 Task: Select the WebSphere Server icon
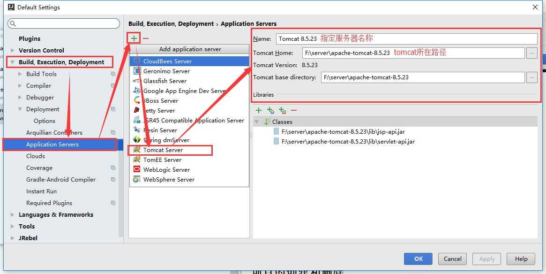point(137,179)
